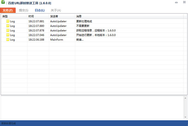Image resolution: width=188 pixels, height=126 pixels.
Task: Open the 文件(F) menu
Action: tap(8, 10)
